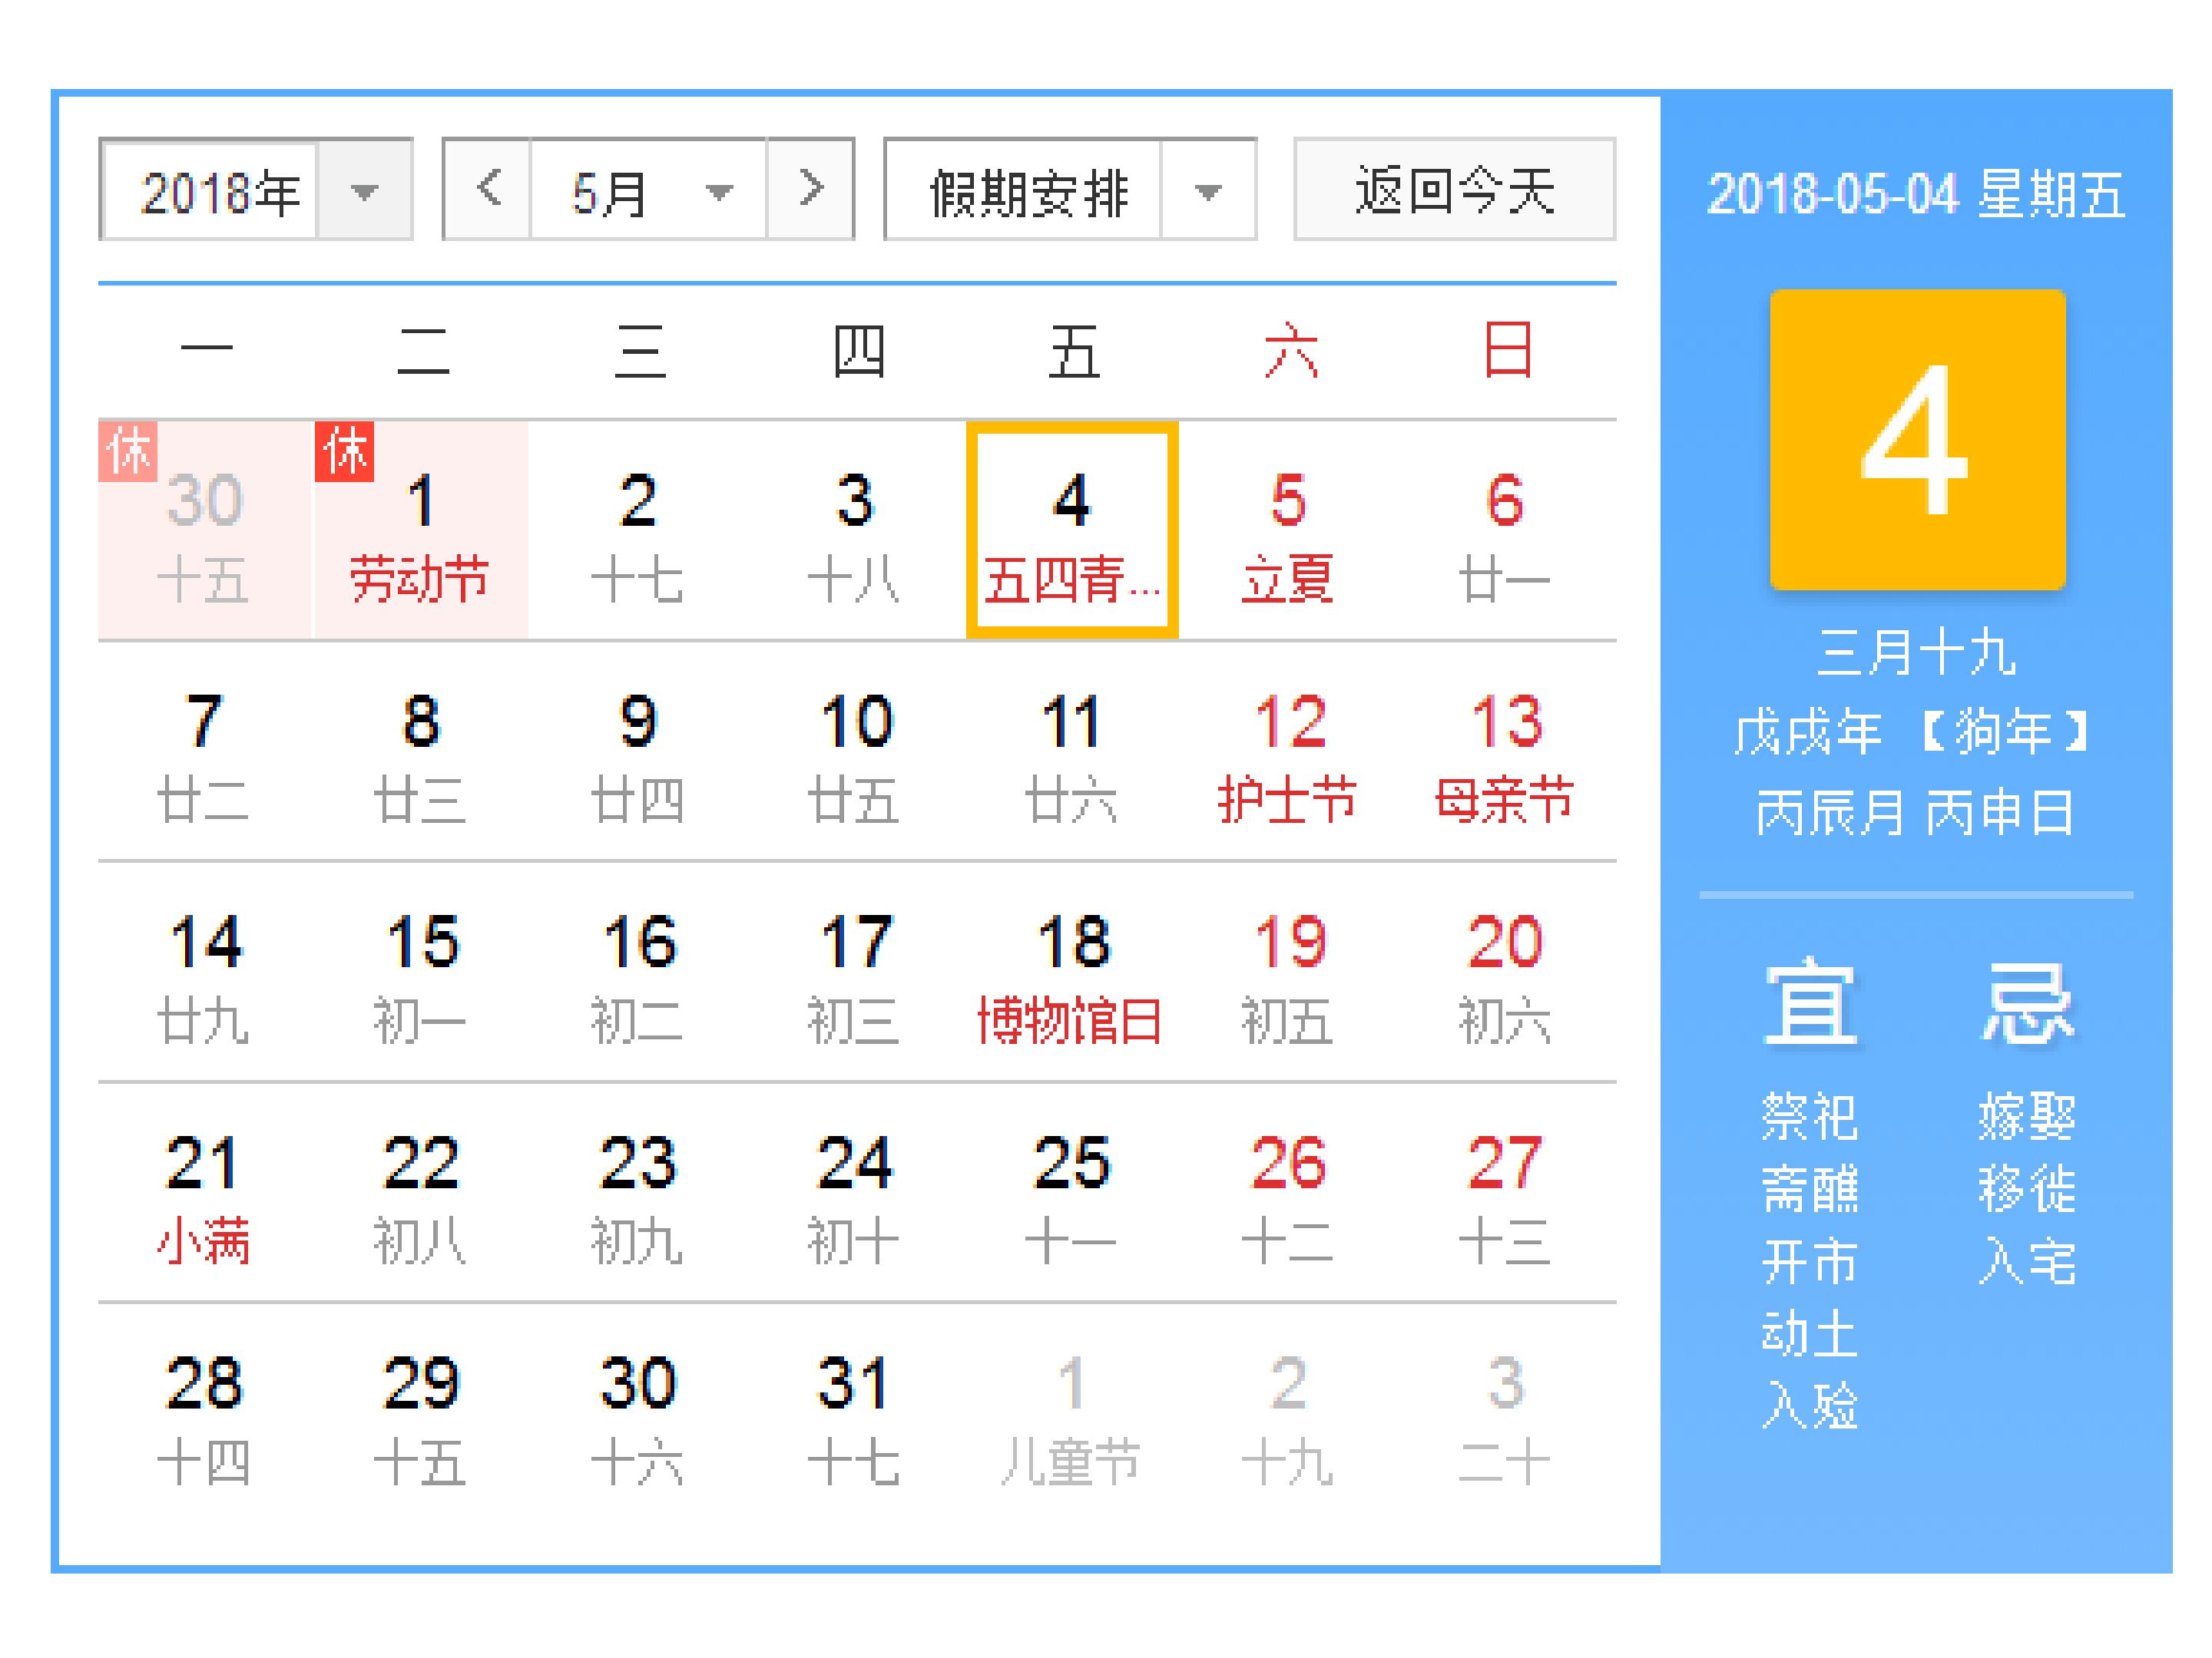The width and height of the screenshot is (2212, 1658).
Task: Select May 8 廿三
Action: click(421, 751)
